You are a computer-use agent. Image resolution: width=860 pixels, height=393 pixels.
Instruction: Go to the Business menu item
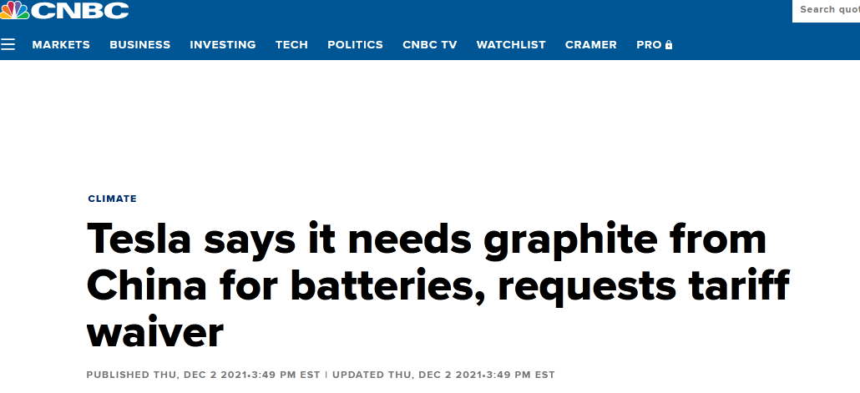click(x=139, y=45)
